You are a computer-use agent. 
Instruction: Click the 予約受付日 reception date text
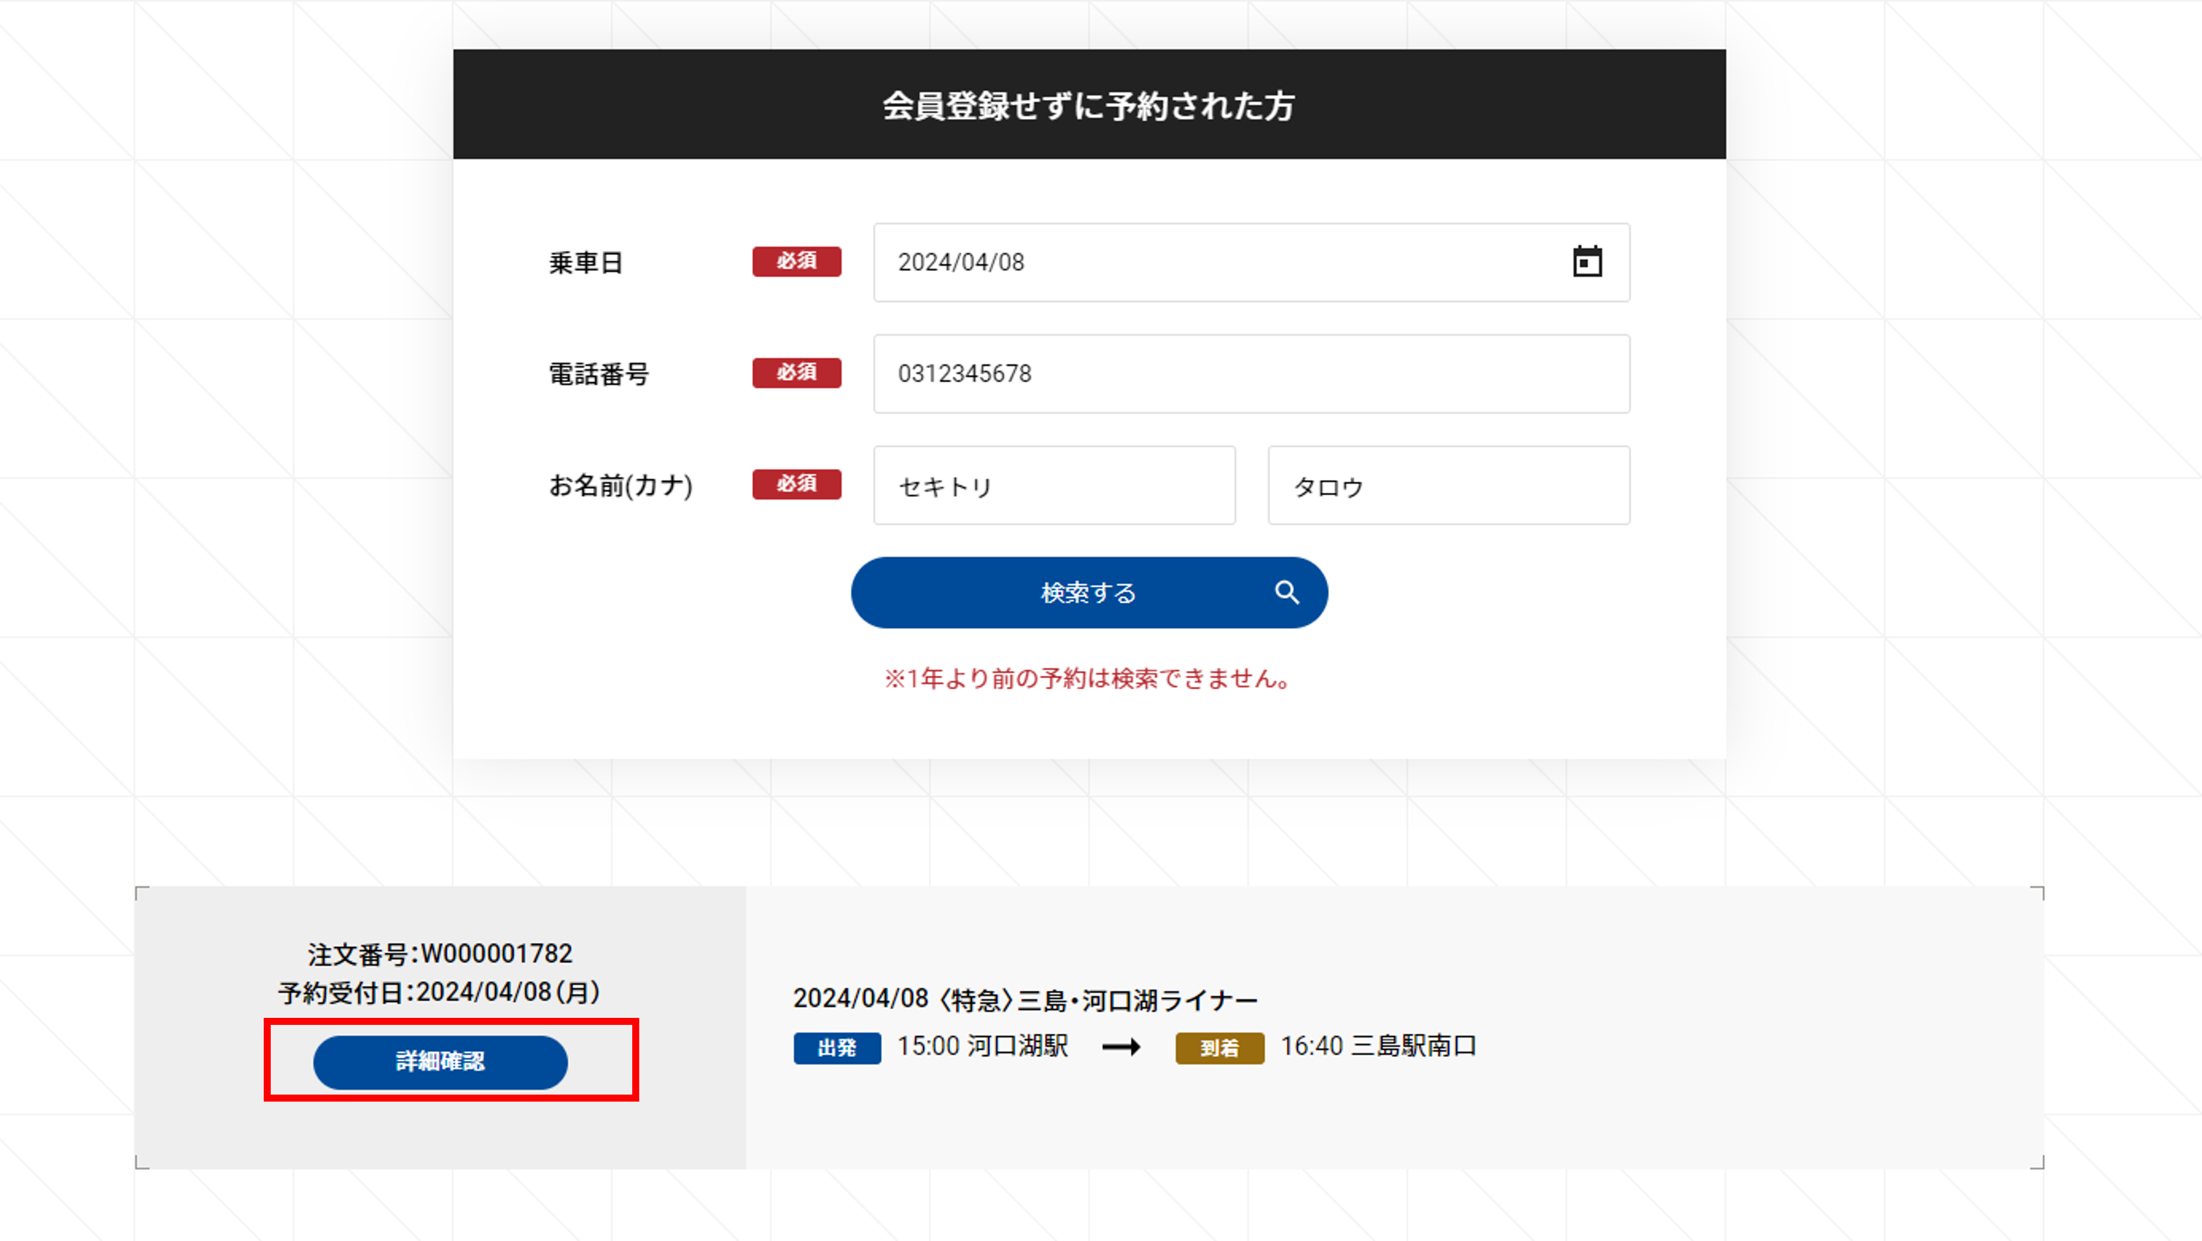[x=439, y=992]
